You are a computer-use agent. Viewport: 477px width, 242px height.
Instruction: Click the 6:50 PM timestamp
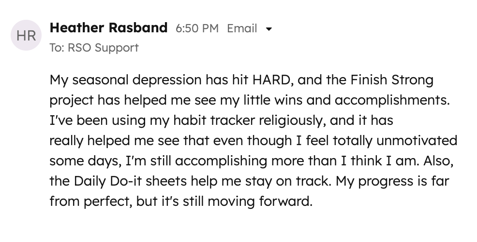coord(197,28)
